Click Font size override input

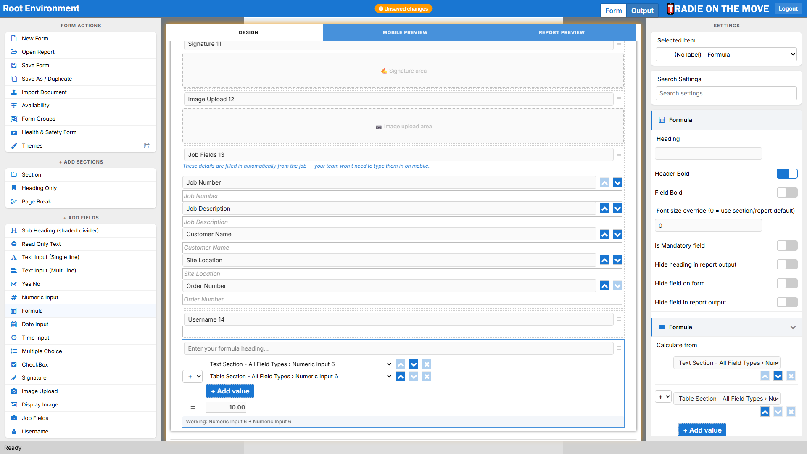click(708, 226)
